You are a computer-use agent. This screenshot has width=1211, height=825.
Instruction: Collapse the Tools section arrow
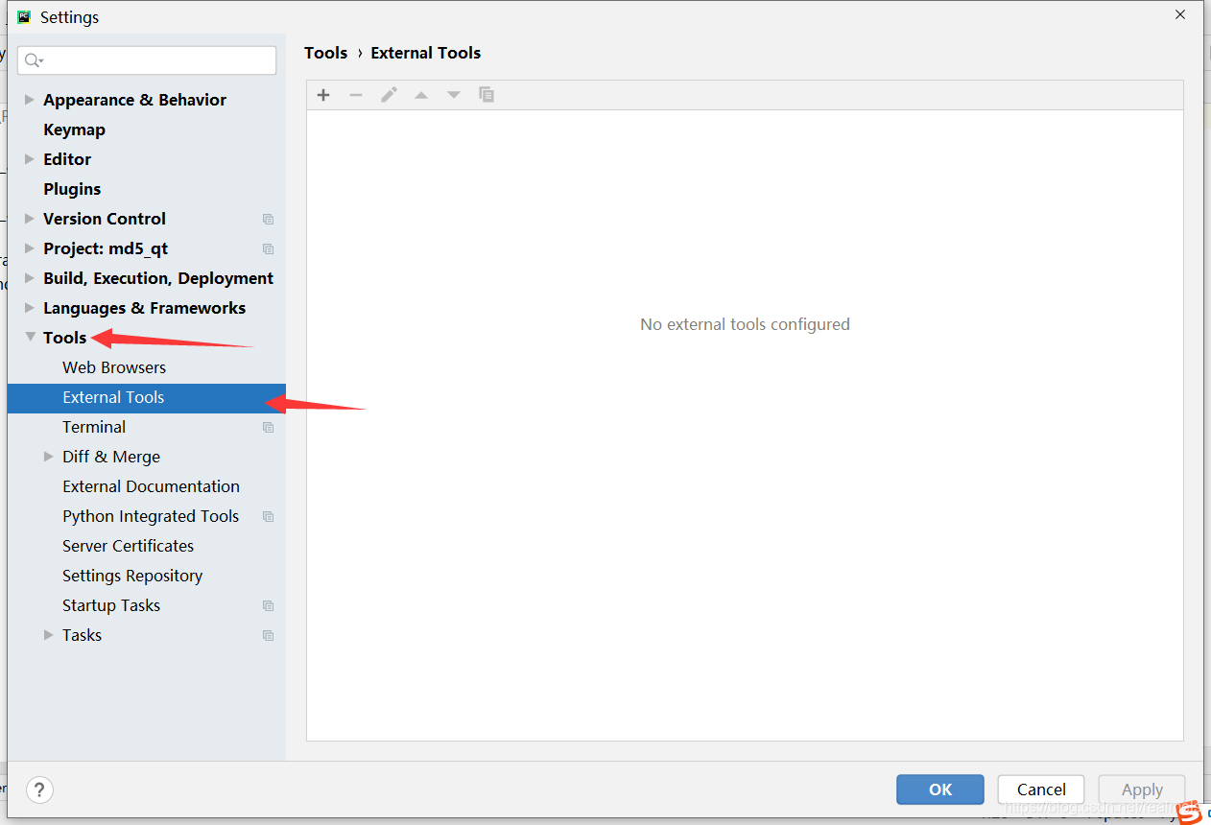[x=30, y=338]
